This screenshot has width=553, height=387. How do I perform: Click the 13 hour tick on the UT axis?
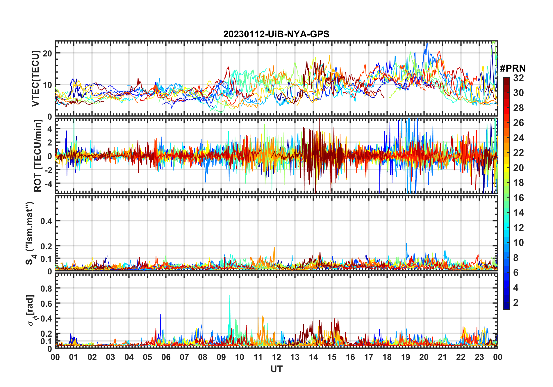(x=295, y=357)
